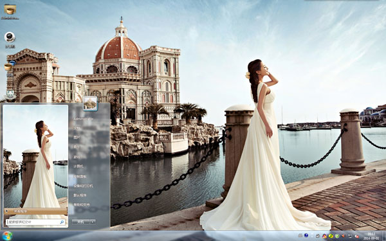Click the blue round tray icon
Screen dimensions: 386x241
[x=306, y=235]
